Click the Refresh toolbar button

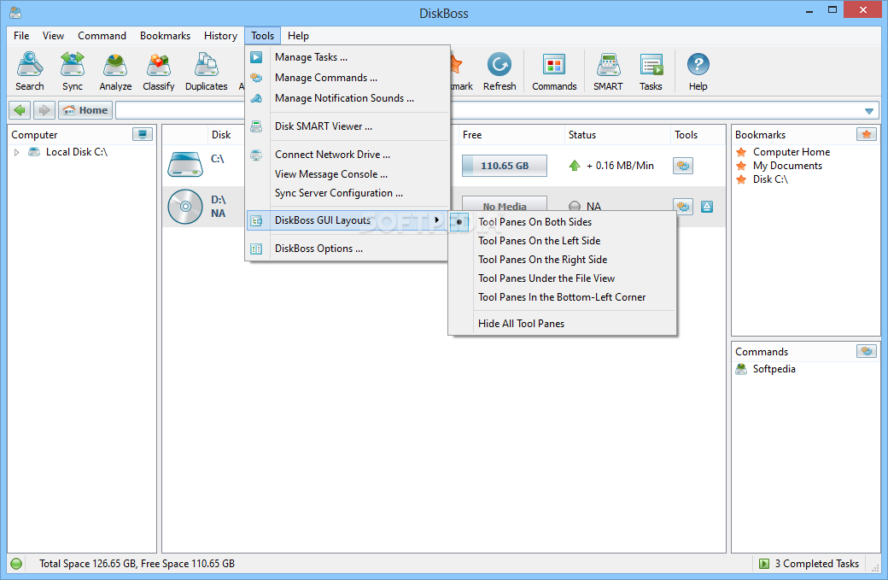[499, 71]
